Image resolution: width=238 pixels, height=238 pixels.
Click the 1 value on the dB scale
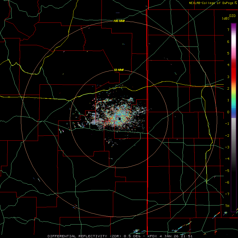[228, 100]
